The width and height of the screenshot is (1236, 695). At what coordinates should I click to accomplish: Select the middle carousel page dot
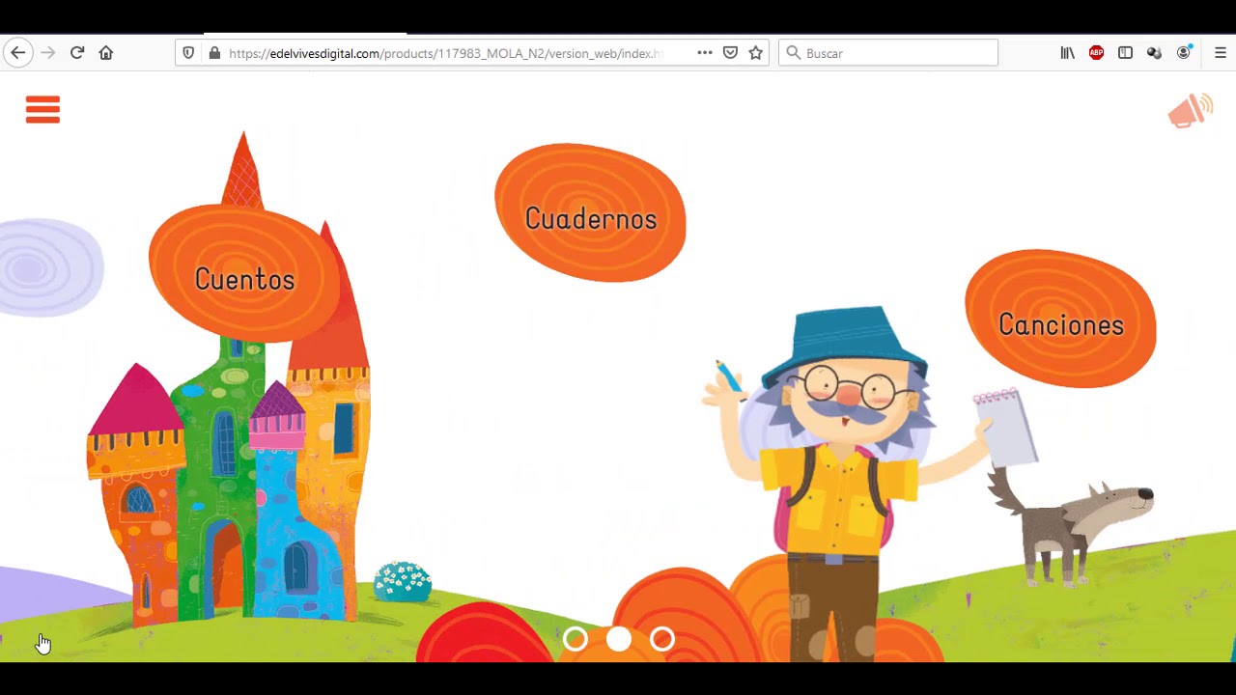tap(619, 639)
